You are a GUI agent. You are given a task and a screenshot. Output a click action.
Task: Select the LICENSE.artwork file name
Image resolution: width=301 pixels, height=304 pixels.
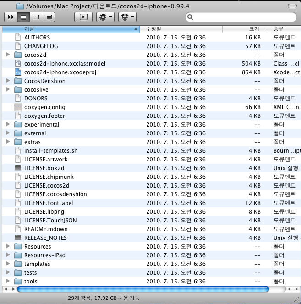[x=46, y=160]
